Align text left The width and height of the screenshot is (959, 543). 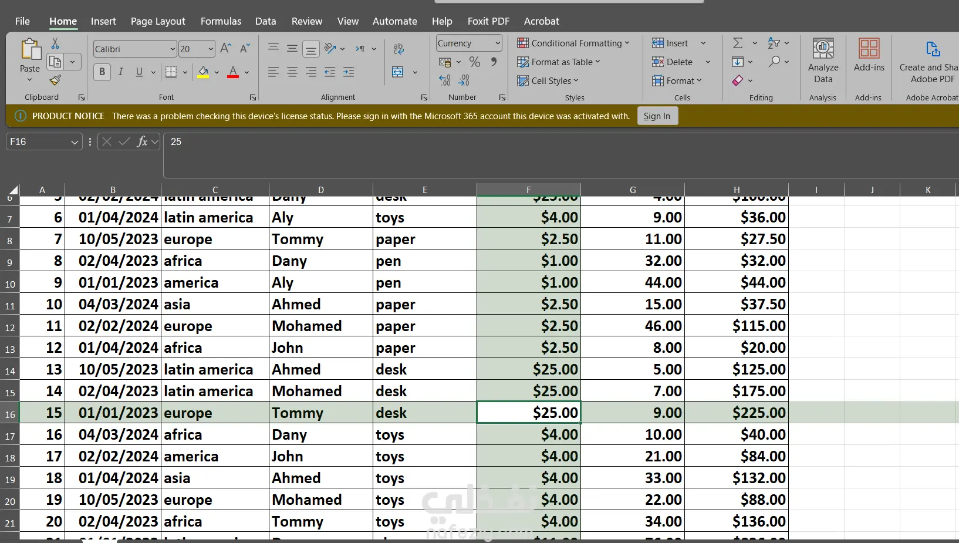(x=273, y=72)
